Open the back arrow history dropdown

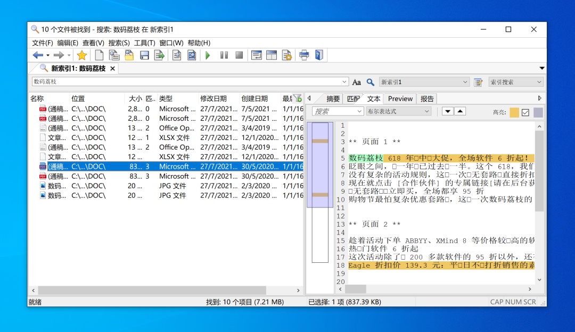(x=48, y=56)
